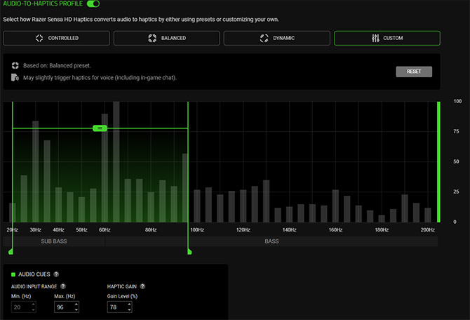Click the Reset button
470x320 pixels.
tap(414, 72)
